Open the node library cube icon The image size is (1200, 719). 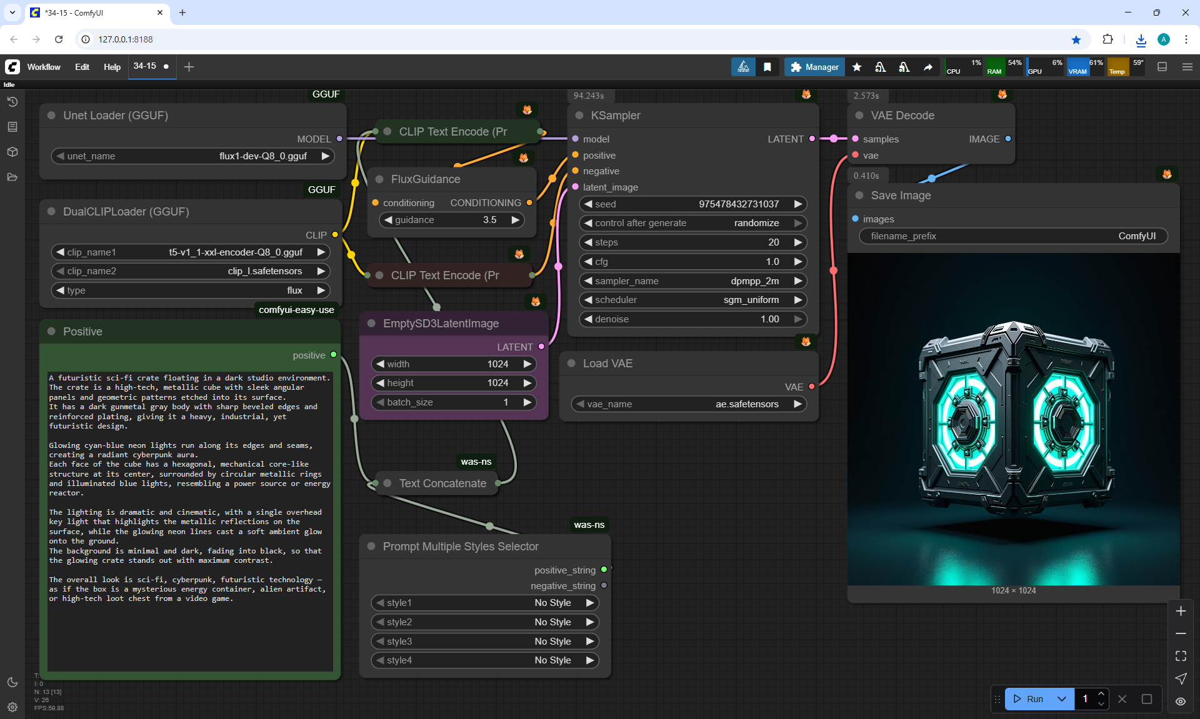[x=12, y=152]
